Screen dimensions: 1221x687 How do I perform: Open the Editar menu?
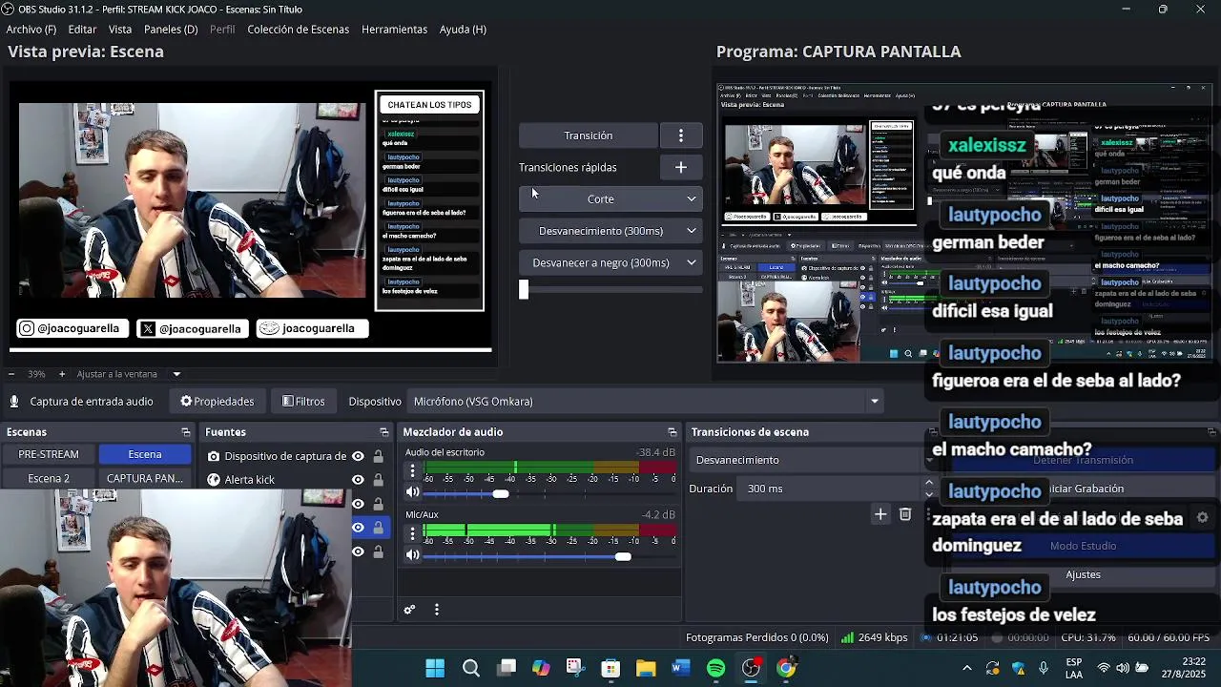pyautogui.click(x=82, y=30)
